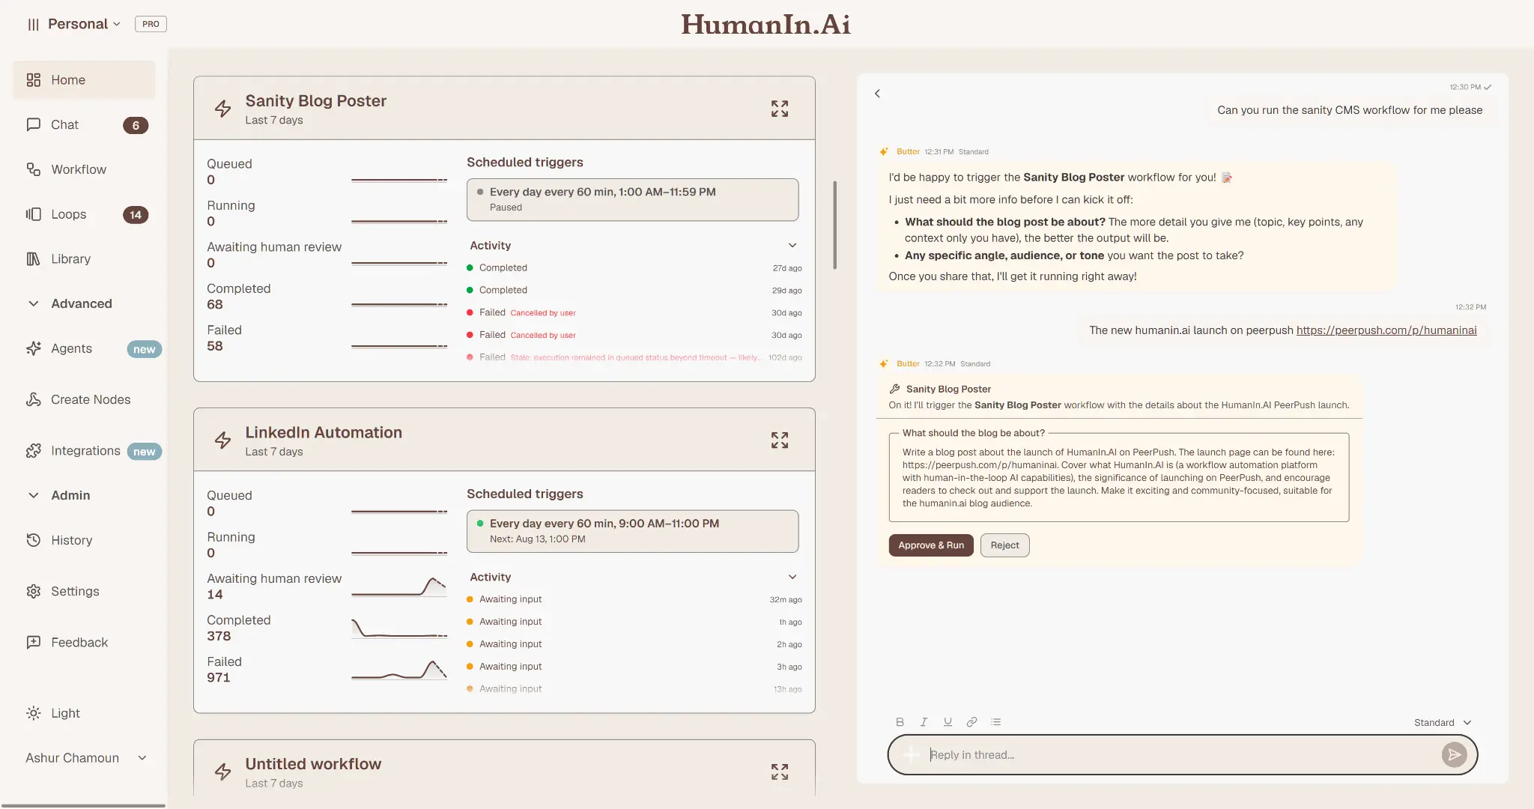Click the Approve & Run button
The height and width of the screenshot is (809, 1534).
(x=931, y=545)
